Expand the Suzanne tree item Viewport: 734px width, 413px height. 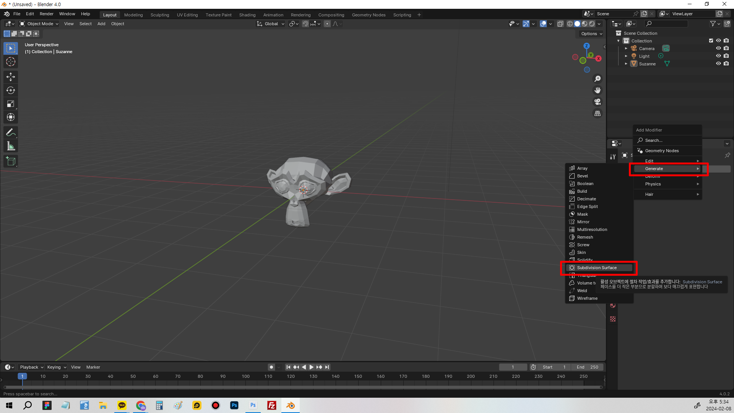tap(626, 64)
